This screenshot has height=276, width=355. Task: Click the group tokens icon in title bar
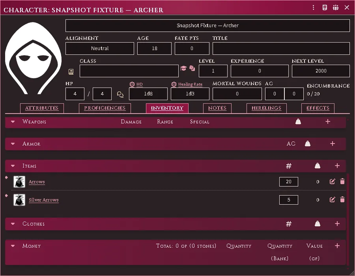pos(336,7)
